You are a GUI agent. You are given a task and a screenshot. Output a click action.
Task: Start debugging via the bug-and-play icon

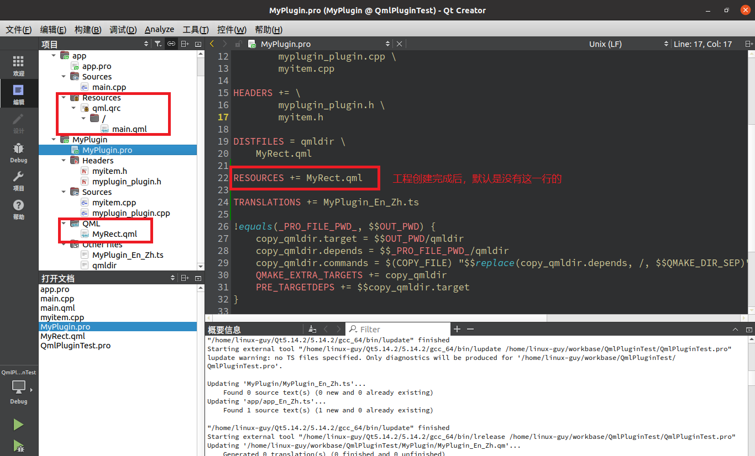point(18,446)
